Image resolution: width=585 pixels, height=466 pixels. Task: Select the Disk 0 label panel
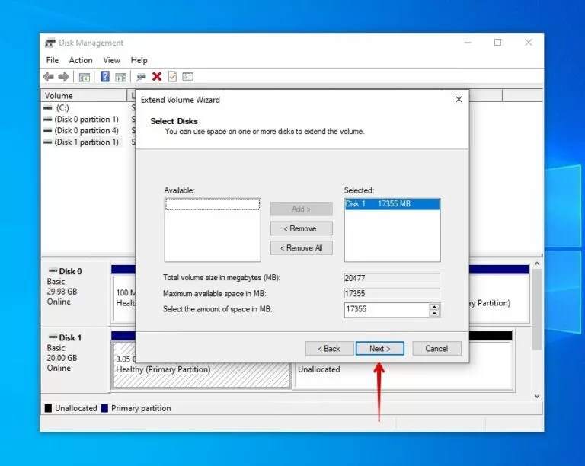(75, 292)
